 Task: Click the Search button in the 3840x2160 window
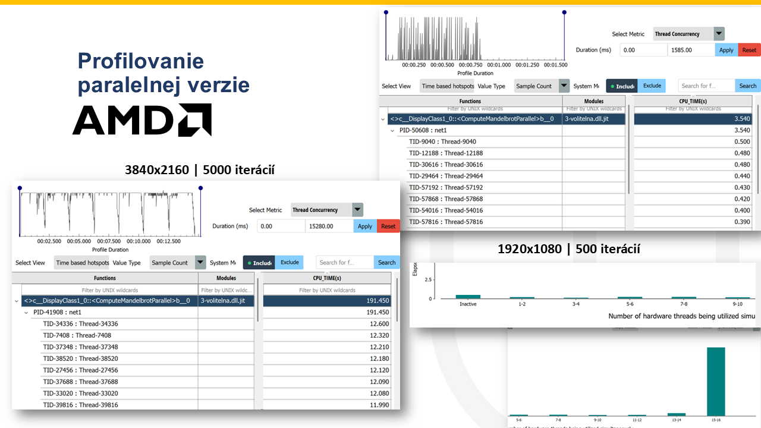pyautogui.click(x=387, y=262)
